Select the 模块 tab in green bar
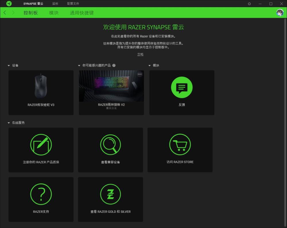Image resolution: width=287 pixels, height=228 pixels. pos(54,13)
